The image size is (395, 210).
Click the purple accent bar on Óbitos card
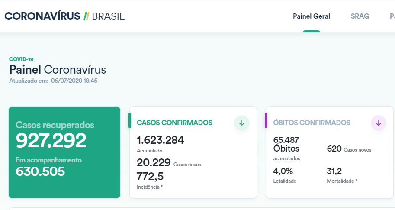pyautogui.click(x=266, y=120)
